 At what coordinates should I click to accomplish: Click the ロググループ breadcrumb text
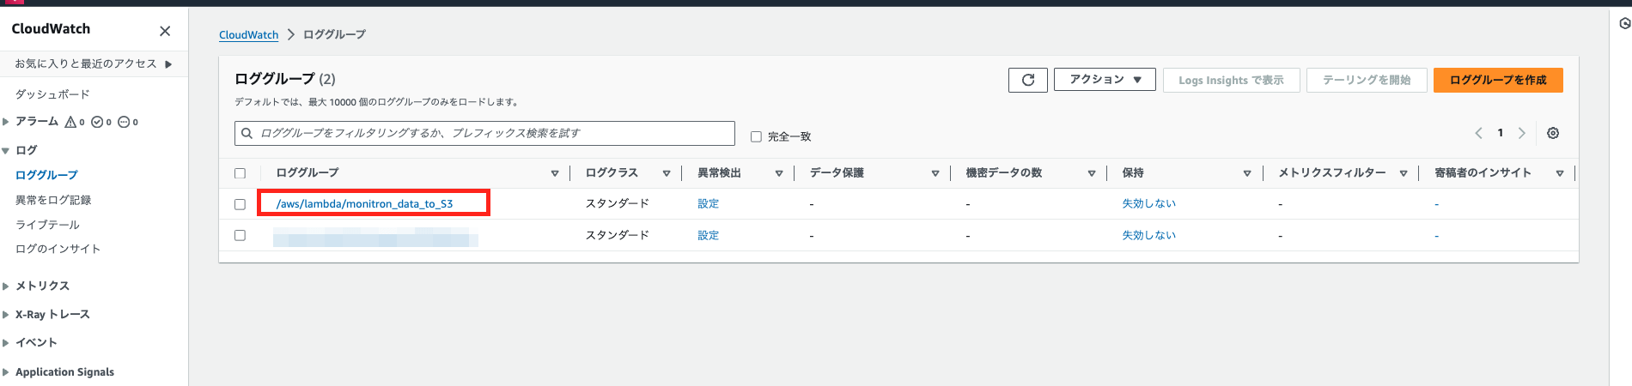point(334,35)
